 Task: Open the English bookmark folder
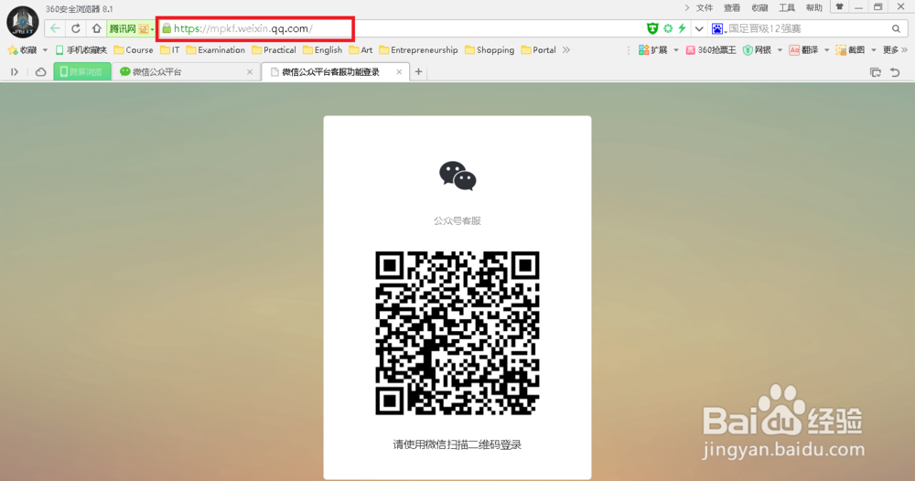point(323,50)
